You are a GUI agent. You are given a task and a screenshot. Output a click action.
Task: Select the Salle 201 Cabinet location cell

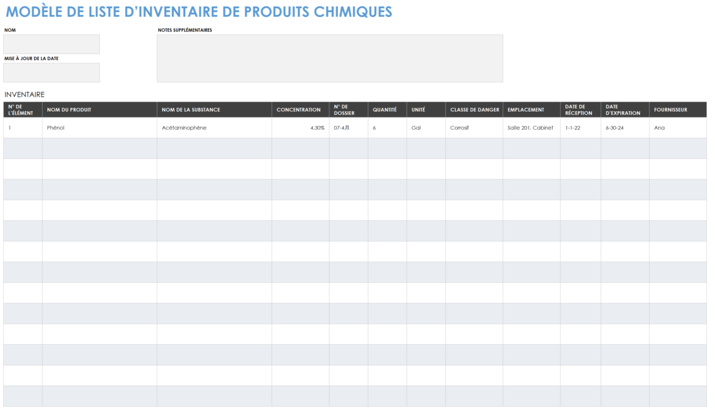(x=530, y=128)
